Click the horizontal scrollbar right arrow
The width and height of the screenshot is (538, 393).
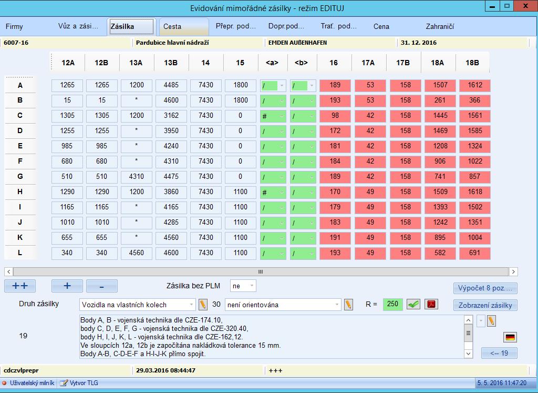point(513,272)
